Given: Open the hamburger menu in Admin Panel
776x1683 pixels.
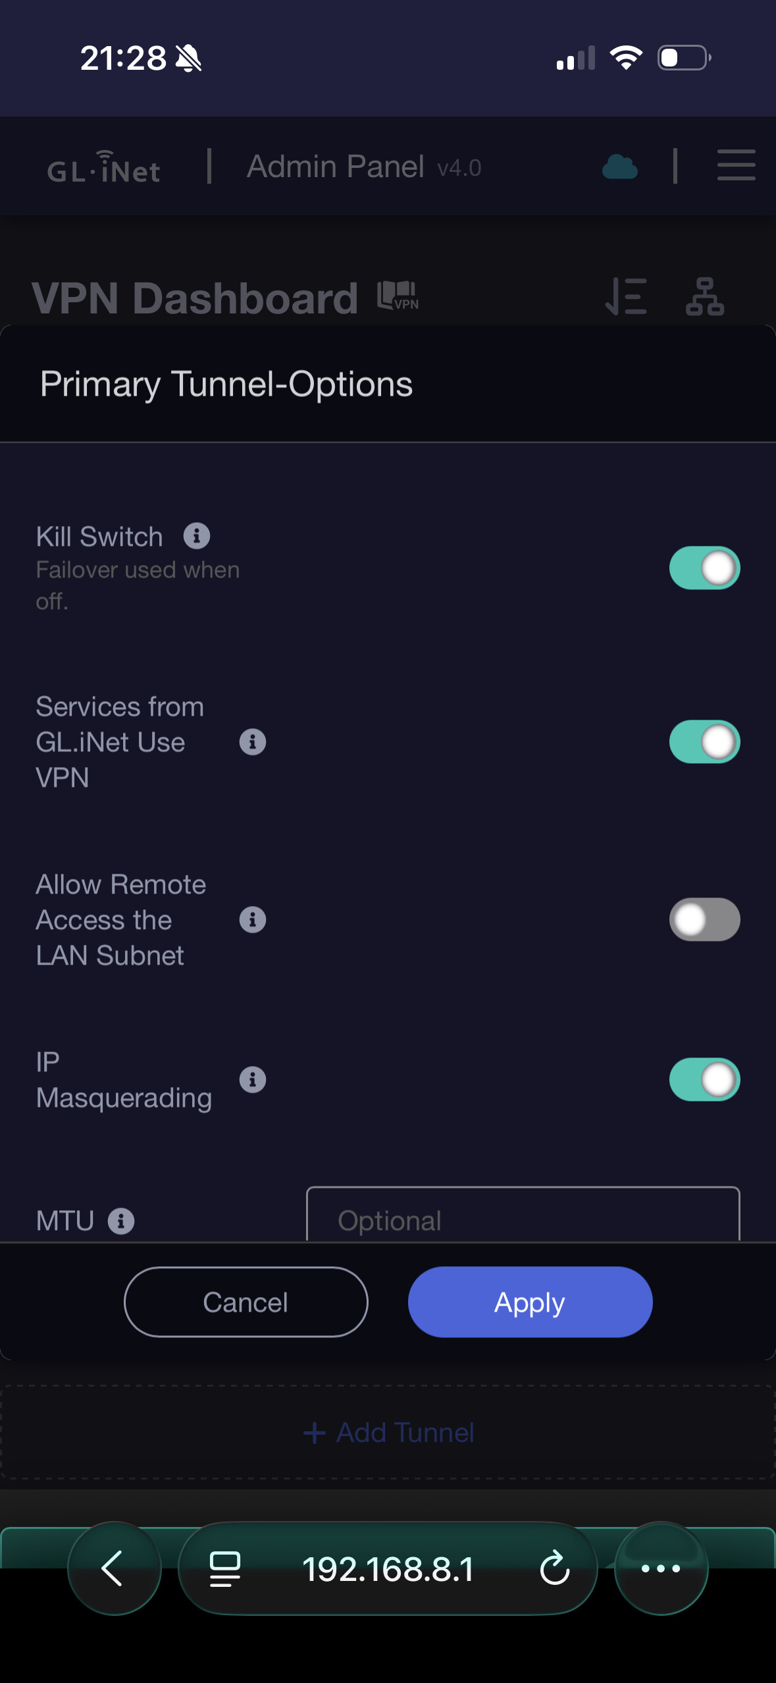Looking at the screenshot, I should click(736, 165).
